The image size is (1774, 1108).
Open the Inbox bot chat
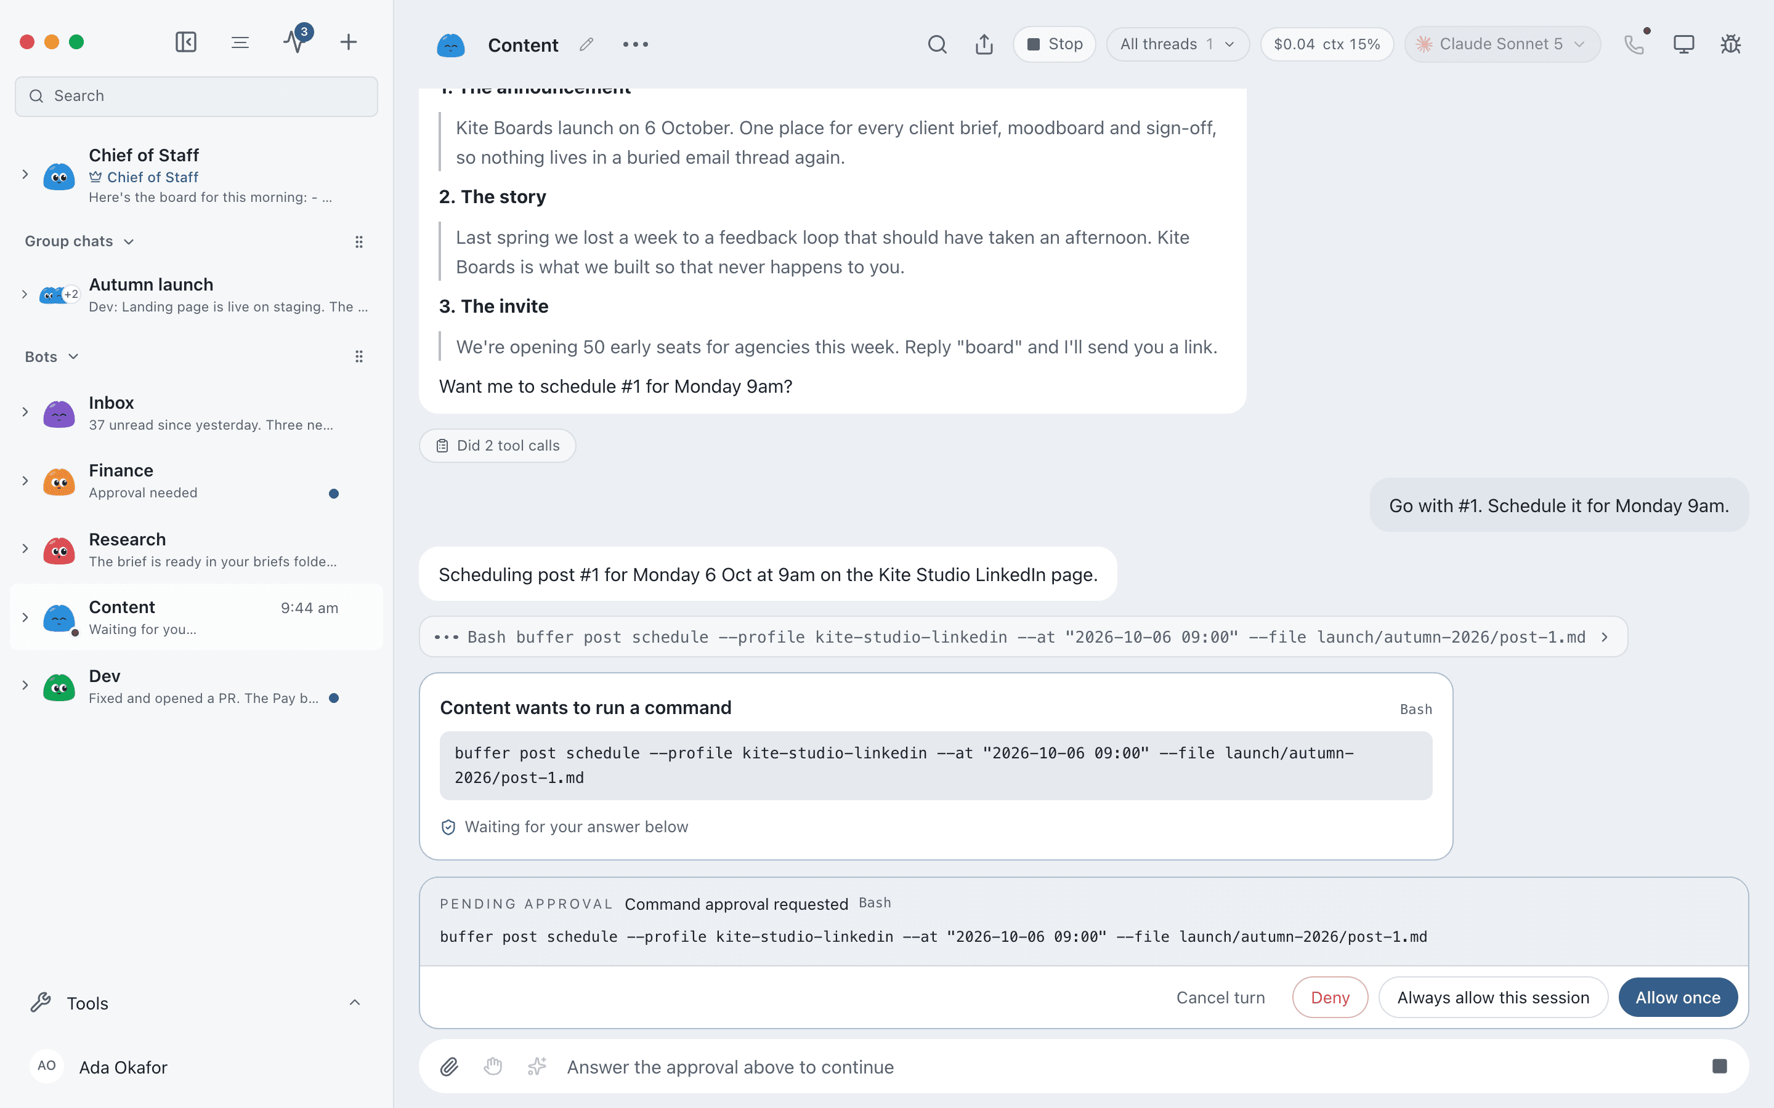(x=196, y=413)
